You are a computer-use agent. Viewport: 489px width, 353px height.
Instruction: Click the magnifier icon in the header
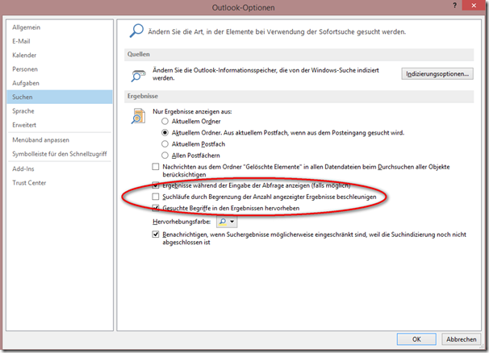click(x=136, y=31)
